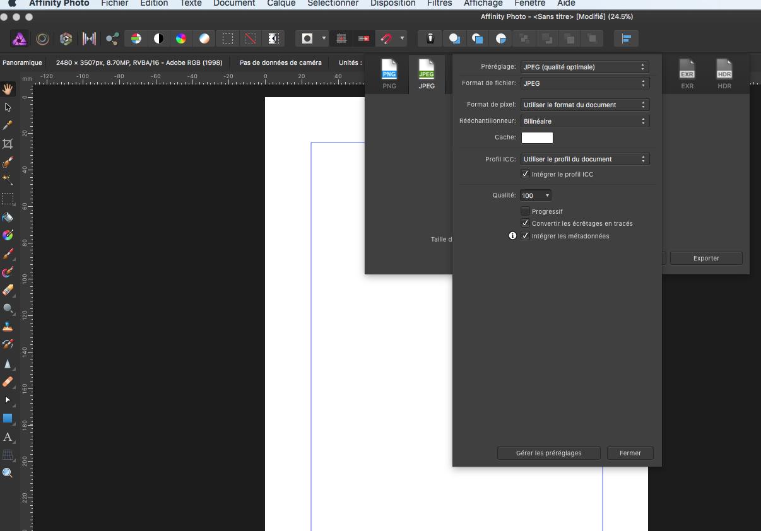The width and height of the screenshot is (761, 531).
Task: Select the Flood Fill bucket tool
Action: pyautogui.click(x=8, y=217)
